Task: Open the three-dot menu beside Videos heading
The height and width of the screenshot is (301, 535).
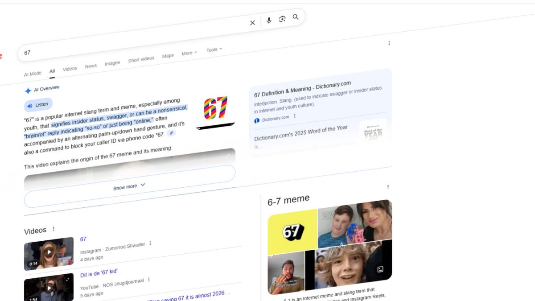Action: coord(53,229)
